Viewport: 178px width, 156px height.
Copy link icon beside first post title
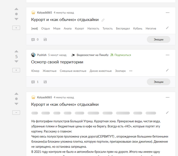pos(103,20)
